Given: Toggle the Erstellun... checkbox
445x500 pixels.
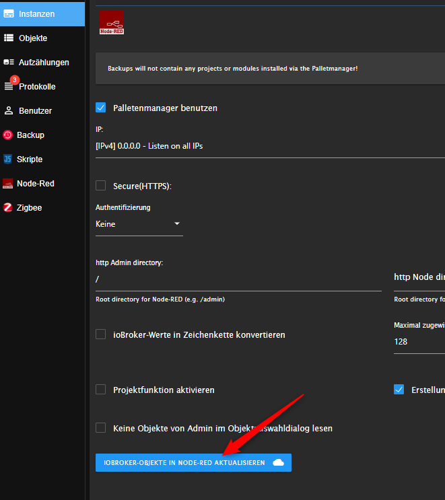Looking at the screenshot, I should tap(399, 390).
